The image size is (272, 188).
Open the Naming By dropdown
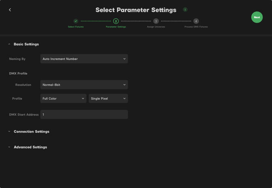point(84,59)
